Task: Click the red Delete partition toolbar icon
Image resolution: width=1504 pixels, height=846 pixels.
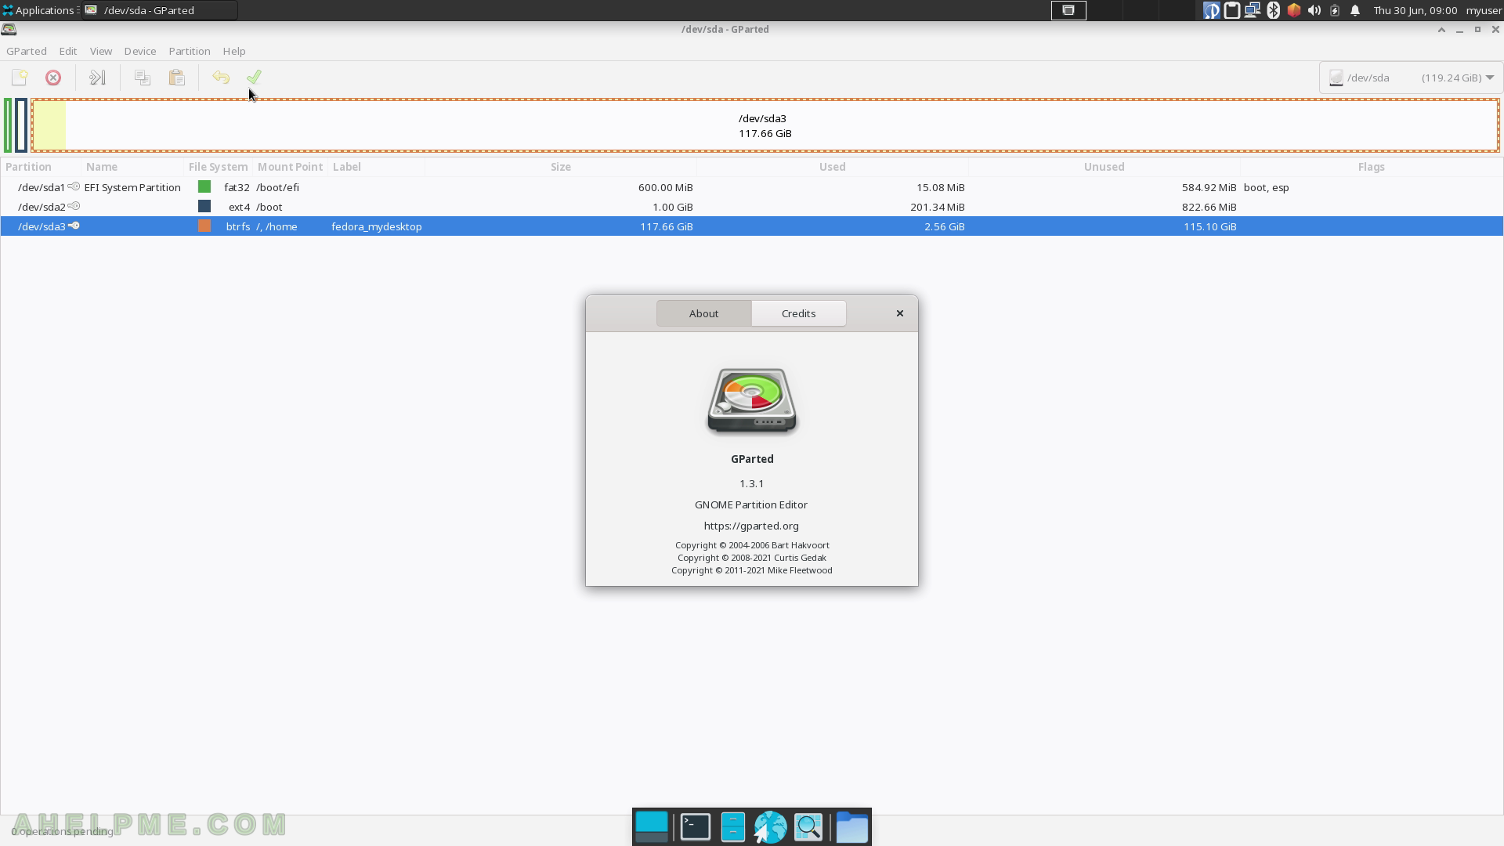Action: tap(53, 78)
